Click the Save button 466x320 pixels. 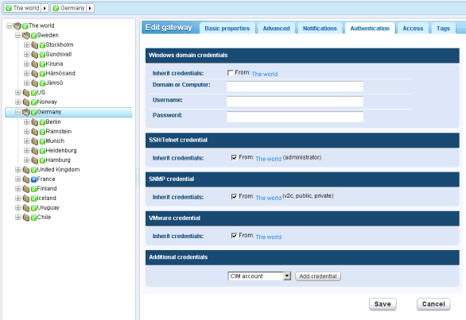383,304
